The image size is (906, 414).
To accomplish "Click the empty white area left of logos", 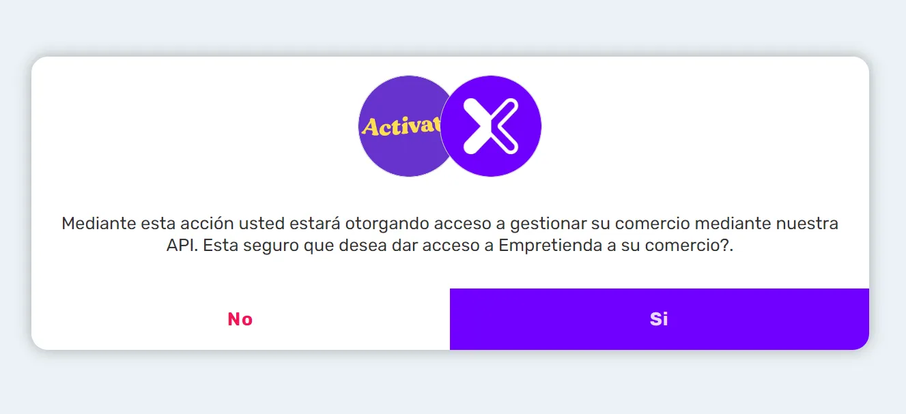I will click(x=191, y=126).
